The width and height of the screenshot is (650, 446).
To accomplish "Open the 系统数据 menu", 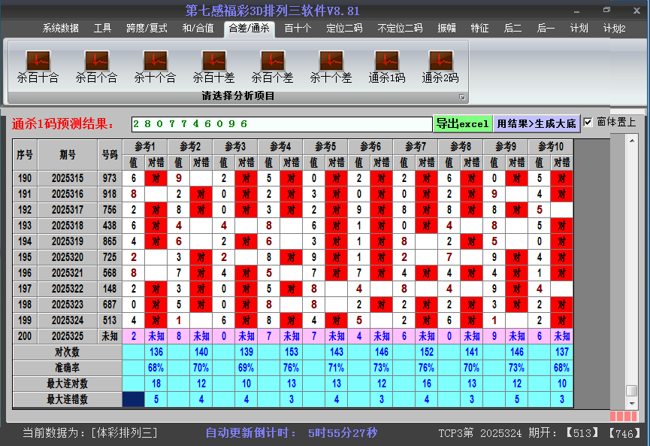I will click(x=59, y=27).
